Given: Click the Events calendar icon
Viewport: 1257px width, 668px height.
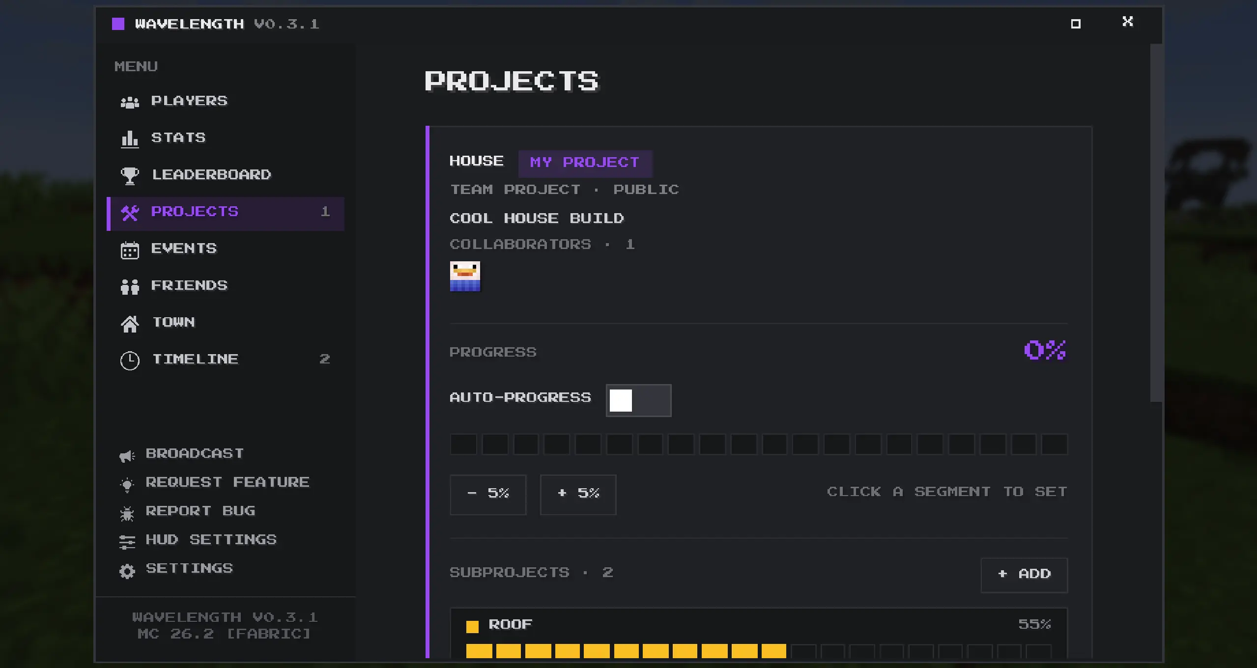Looking at the screenshot, I should pyautogui.click(x=130, y=250).
